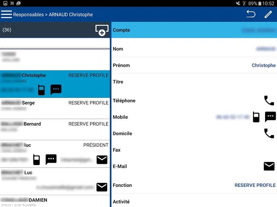Select the DAMIEN contact row
This screenshot has width=277, height=207.
[55, 201]
